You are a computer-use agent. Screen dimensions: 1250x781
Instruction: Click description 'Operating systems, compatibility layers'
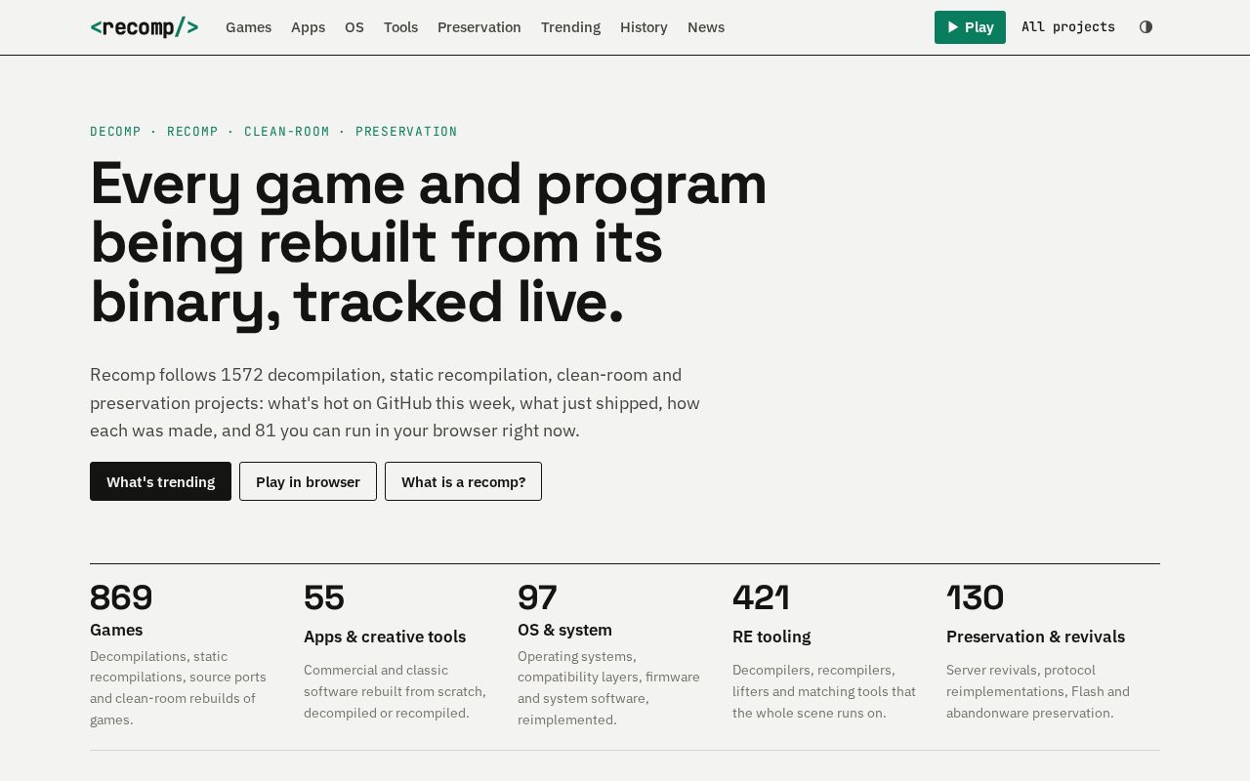608,687
